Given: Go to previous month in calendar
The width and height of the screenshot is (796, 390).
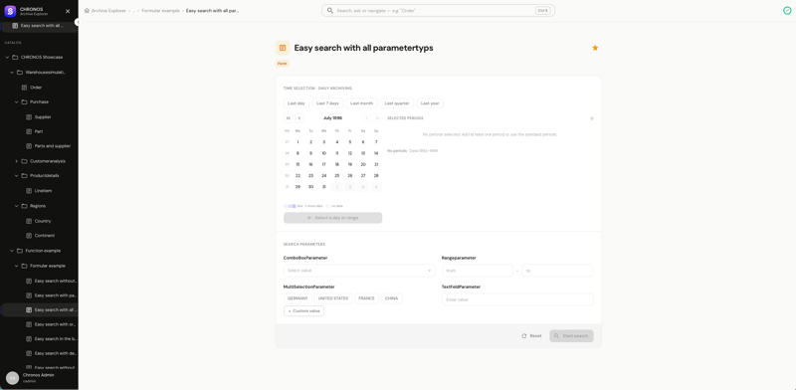Looking at the screenshot, I should click(x=299, y=118).
